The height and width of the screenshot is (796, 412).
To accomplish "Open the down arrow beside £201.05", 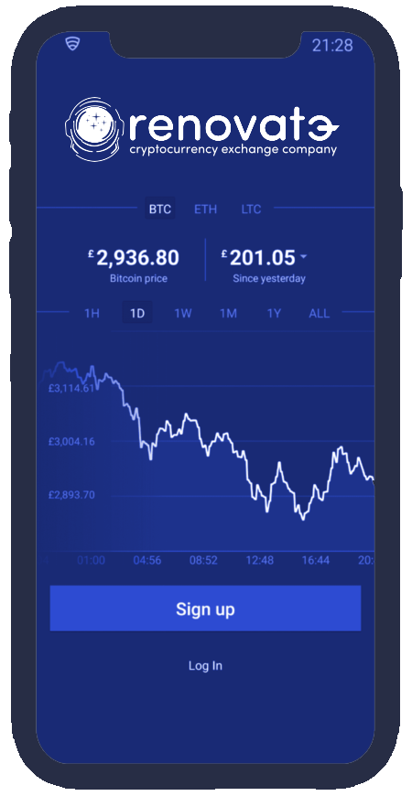I will point(303,257).
